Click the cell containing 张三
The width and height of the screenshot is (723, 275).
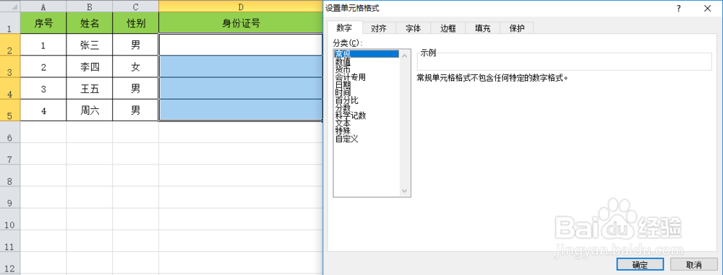click(90, 45)
